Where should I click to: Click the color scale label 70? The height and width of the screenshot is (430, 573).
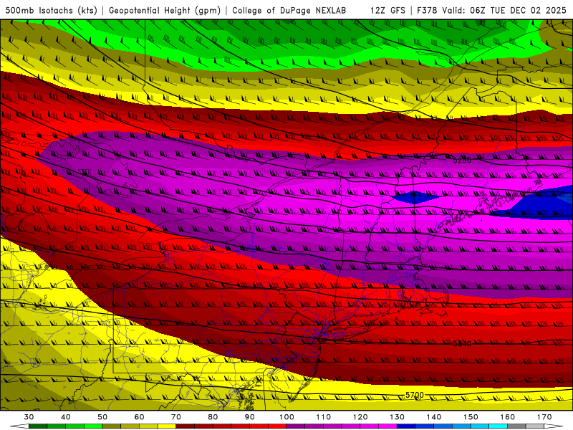(x=176, y=417)
